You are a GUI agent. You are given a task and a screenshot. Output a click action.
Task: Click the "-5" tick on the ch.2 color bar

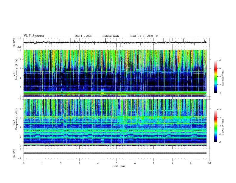(220, 126)
